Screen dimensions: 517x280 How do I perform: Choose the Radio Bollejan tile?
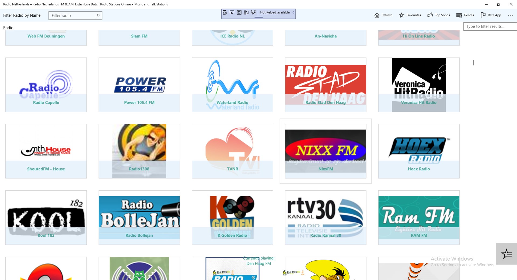(139, 218)
